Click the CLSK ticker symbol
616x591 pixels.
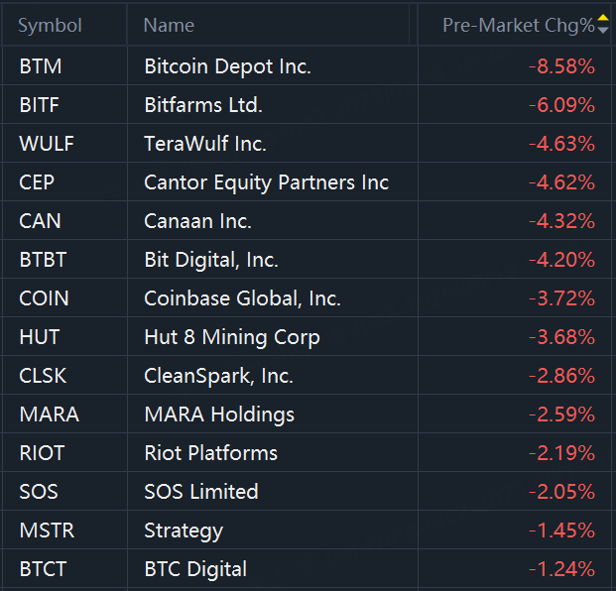44,376
